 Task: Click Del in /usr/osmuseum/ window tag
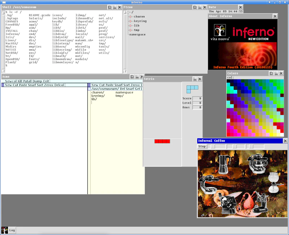pos(123,89)
